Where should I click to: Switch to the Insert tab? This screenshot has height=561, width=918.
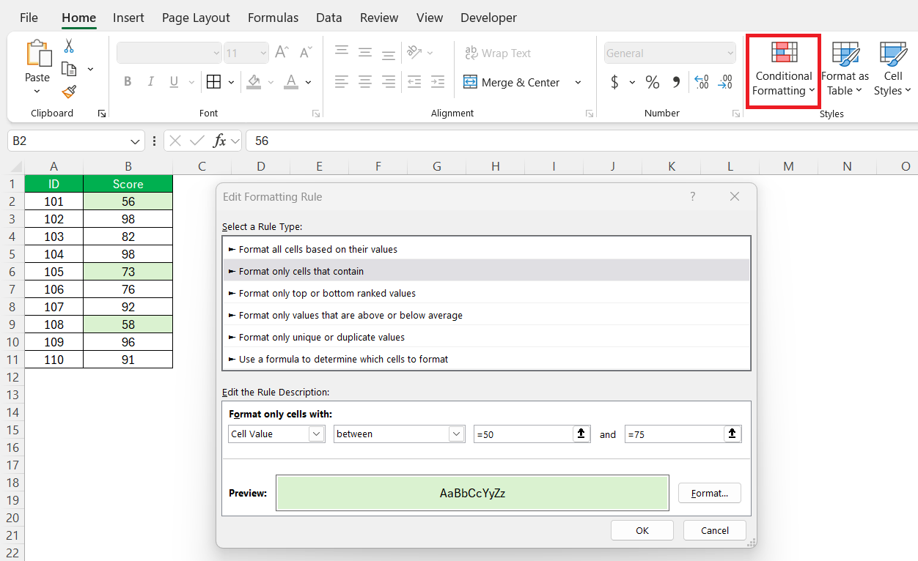[x=128, y=18]
